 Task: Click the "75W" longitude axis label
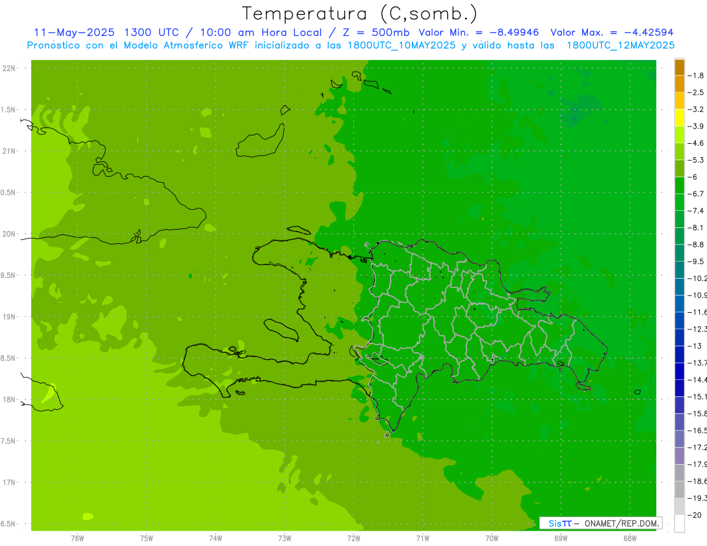click(x=146, y=538)
